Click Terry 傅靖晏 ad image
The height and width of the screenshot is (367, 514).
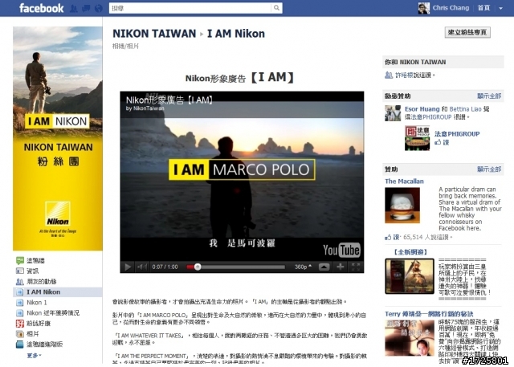410,338
